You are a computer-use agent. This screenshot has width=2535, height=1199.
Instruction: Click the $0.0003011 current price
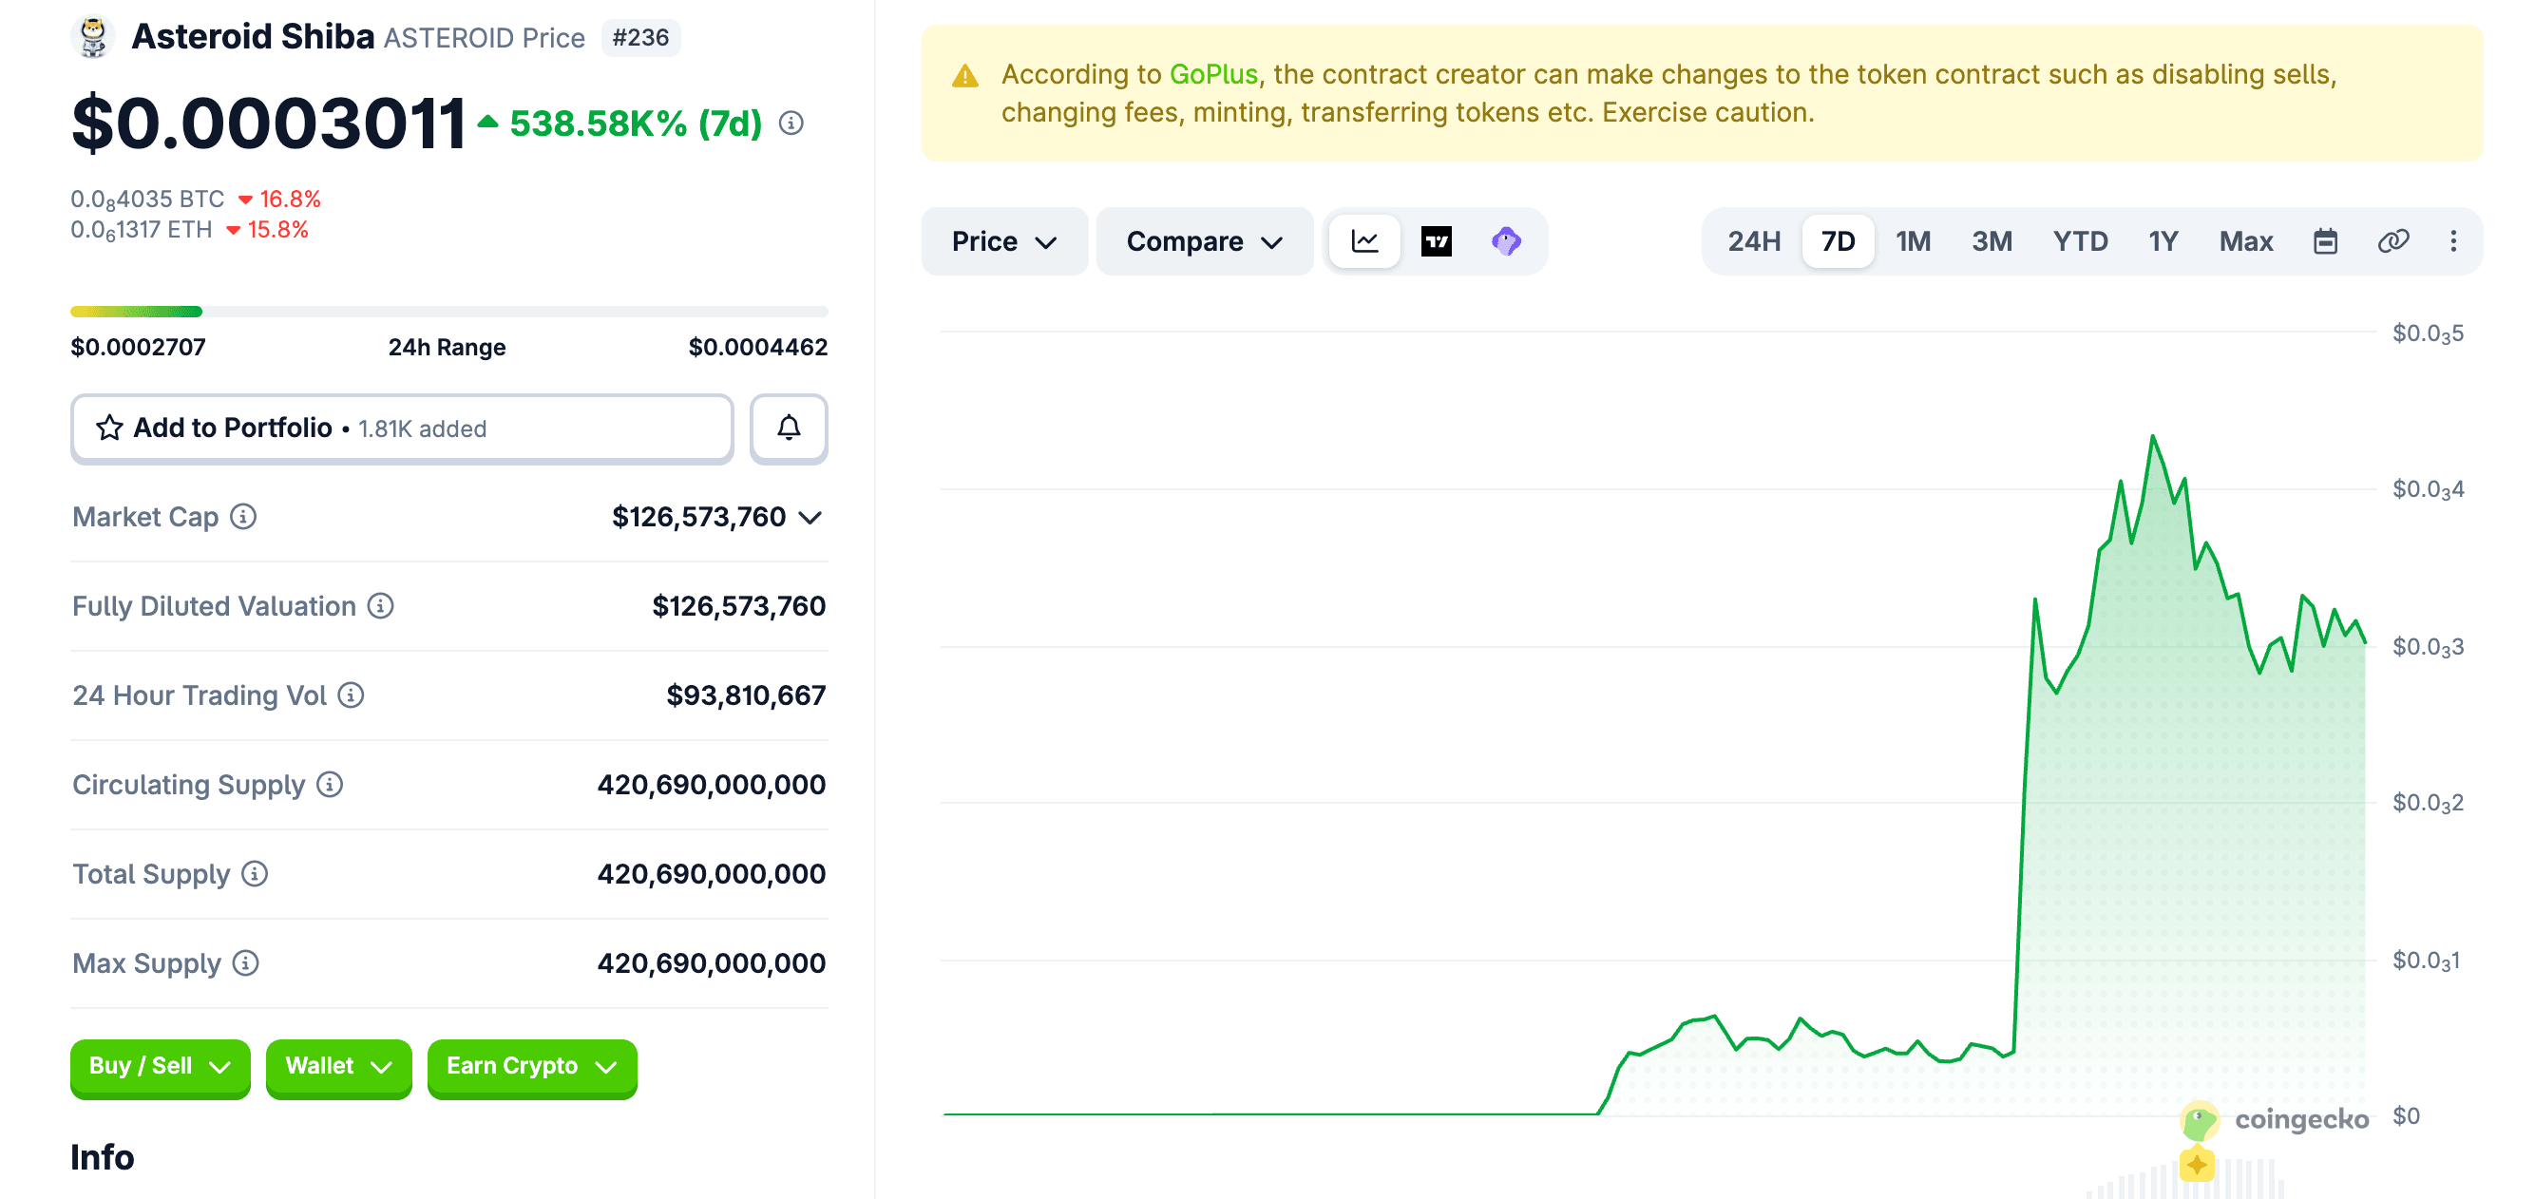point(269,124)
